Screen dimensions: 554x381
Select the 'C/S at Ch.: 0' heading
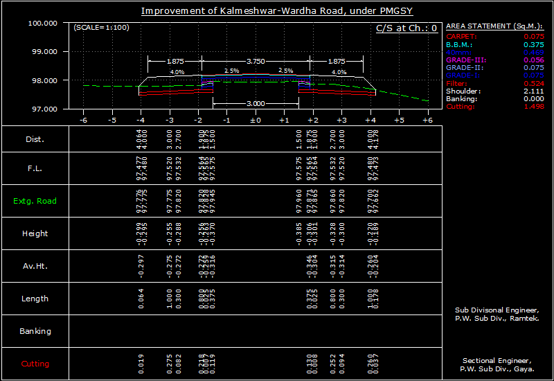[406, 28]
